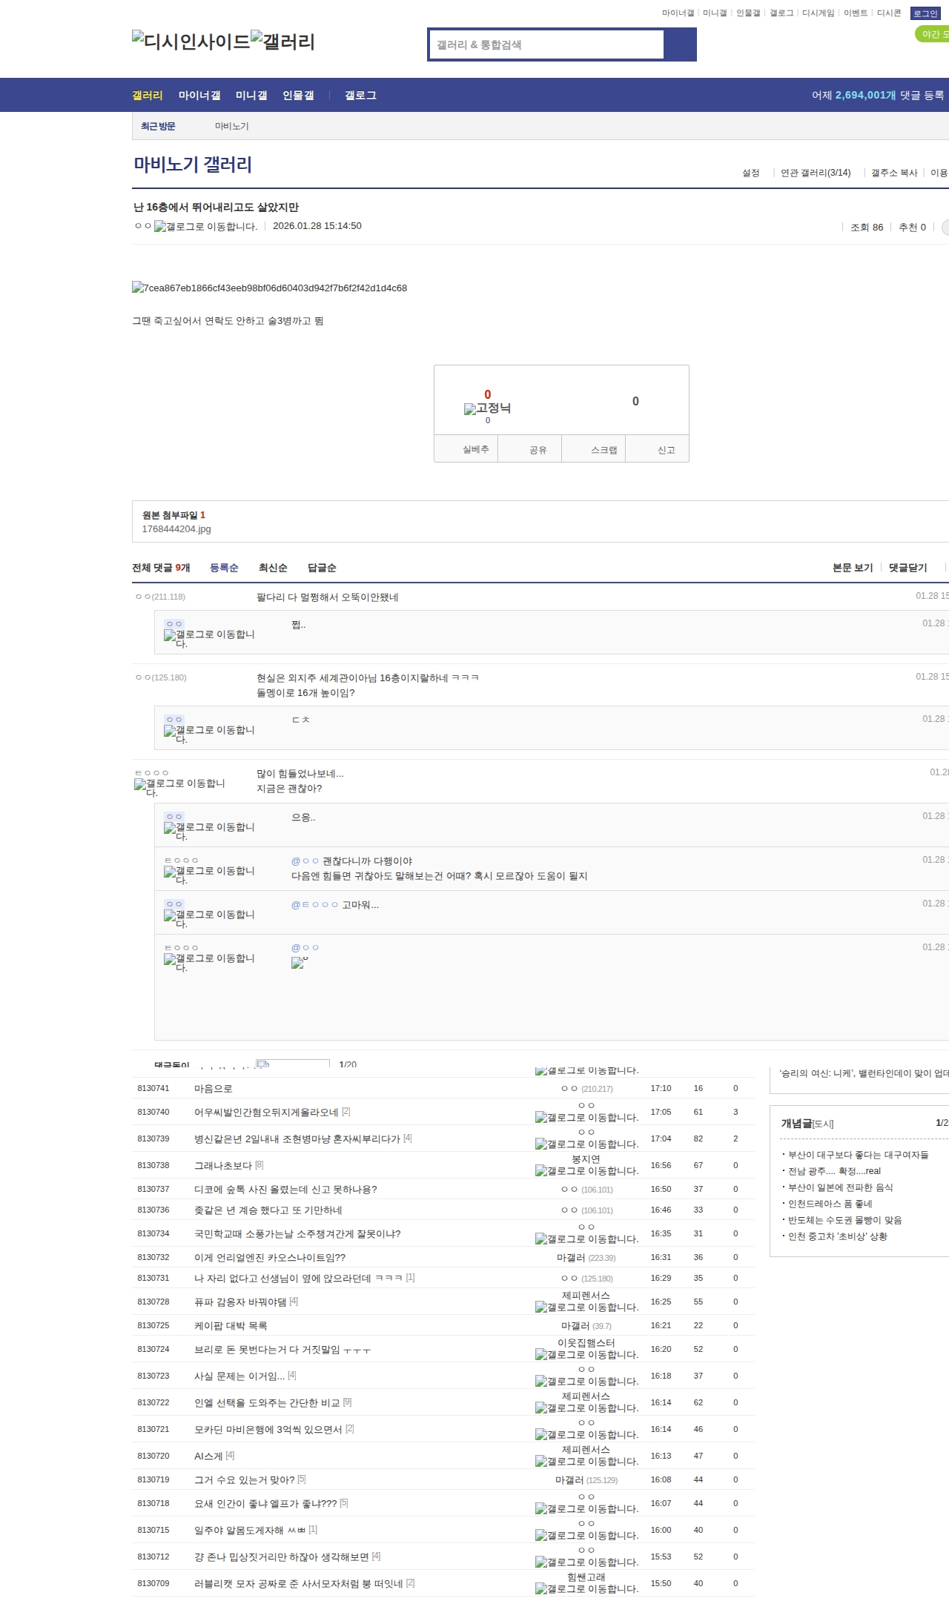Share the post with 공유 button

tap(538, 450)
